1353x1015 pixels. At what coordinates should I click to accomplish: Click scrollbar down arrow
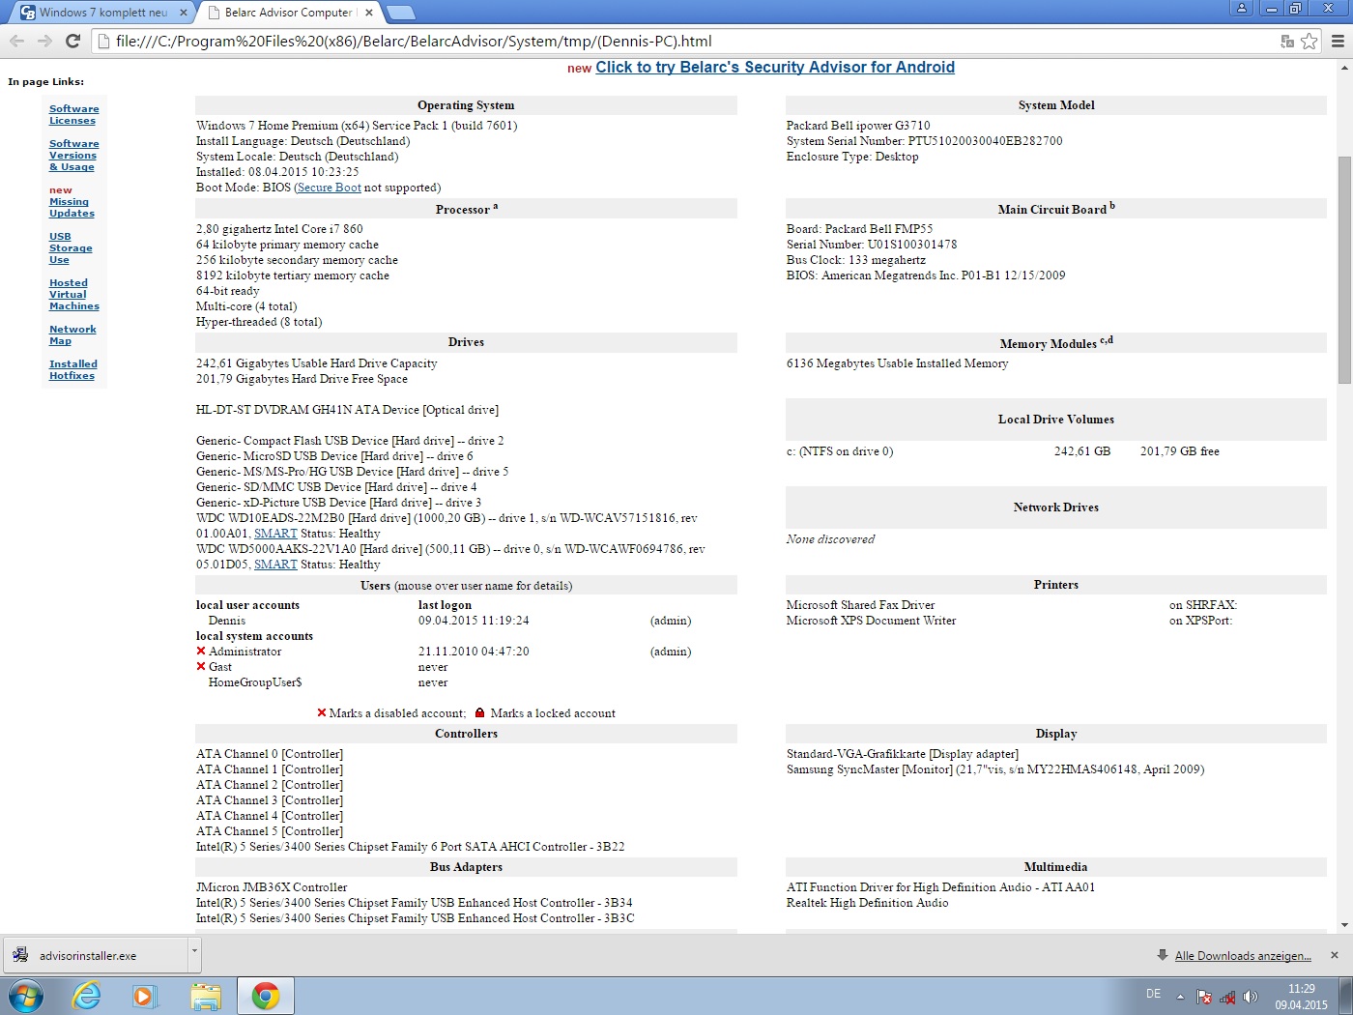click(x=1344, y=925)
